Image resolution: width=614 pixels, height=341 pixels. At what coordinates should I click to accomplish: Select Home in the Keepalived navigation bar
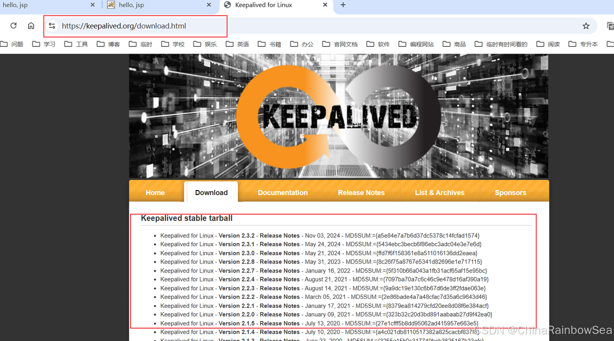coord(155,192)
